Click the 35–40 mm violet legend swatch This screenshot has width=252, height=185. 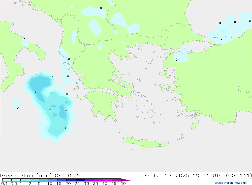point(98,180)
